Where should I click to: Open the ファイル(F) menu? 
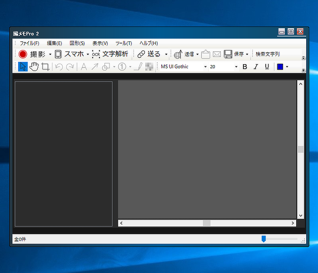[30, 43]
